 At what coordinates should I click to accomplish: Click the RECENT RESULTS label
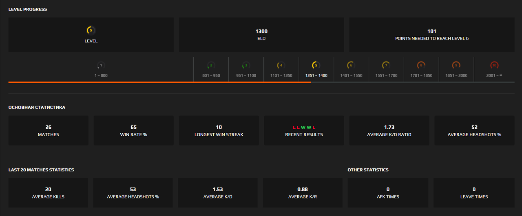[304, 134]
